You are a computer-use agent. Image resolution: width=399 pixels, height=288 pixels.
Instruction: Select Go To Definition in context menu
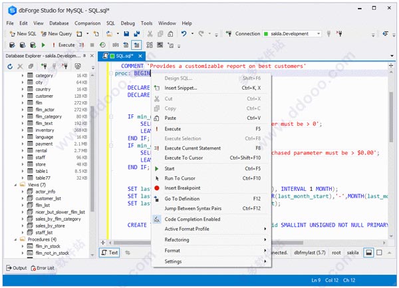[x=211, y=199]
